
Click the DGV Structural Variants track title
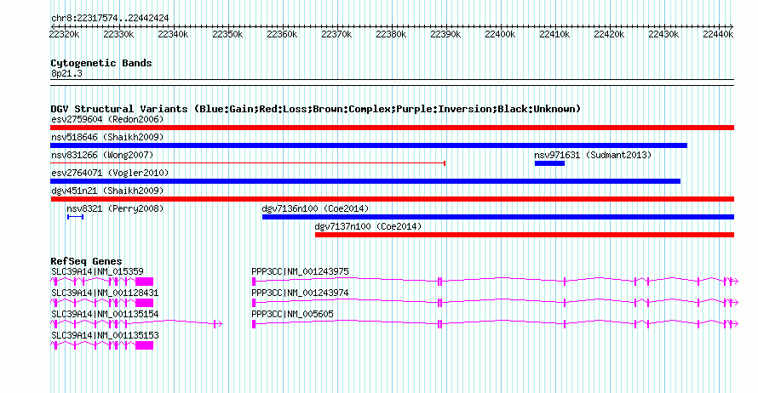[x=316, y=109]
